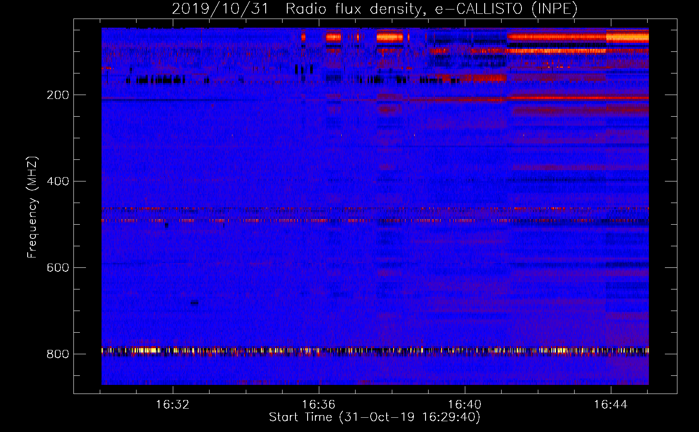Click the 400 frequency tick label
Image resolution: width=699 pixels, height=432 pixels.
tap(58, 181)
